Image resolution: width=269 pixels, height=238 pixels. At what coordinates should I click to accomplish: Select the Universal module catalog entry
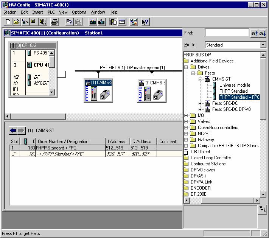coord(235,85)
